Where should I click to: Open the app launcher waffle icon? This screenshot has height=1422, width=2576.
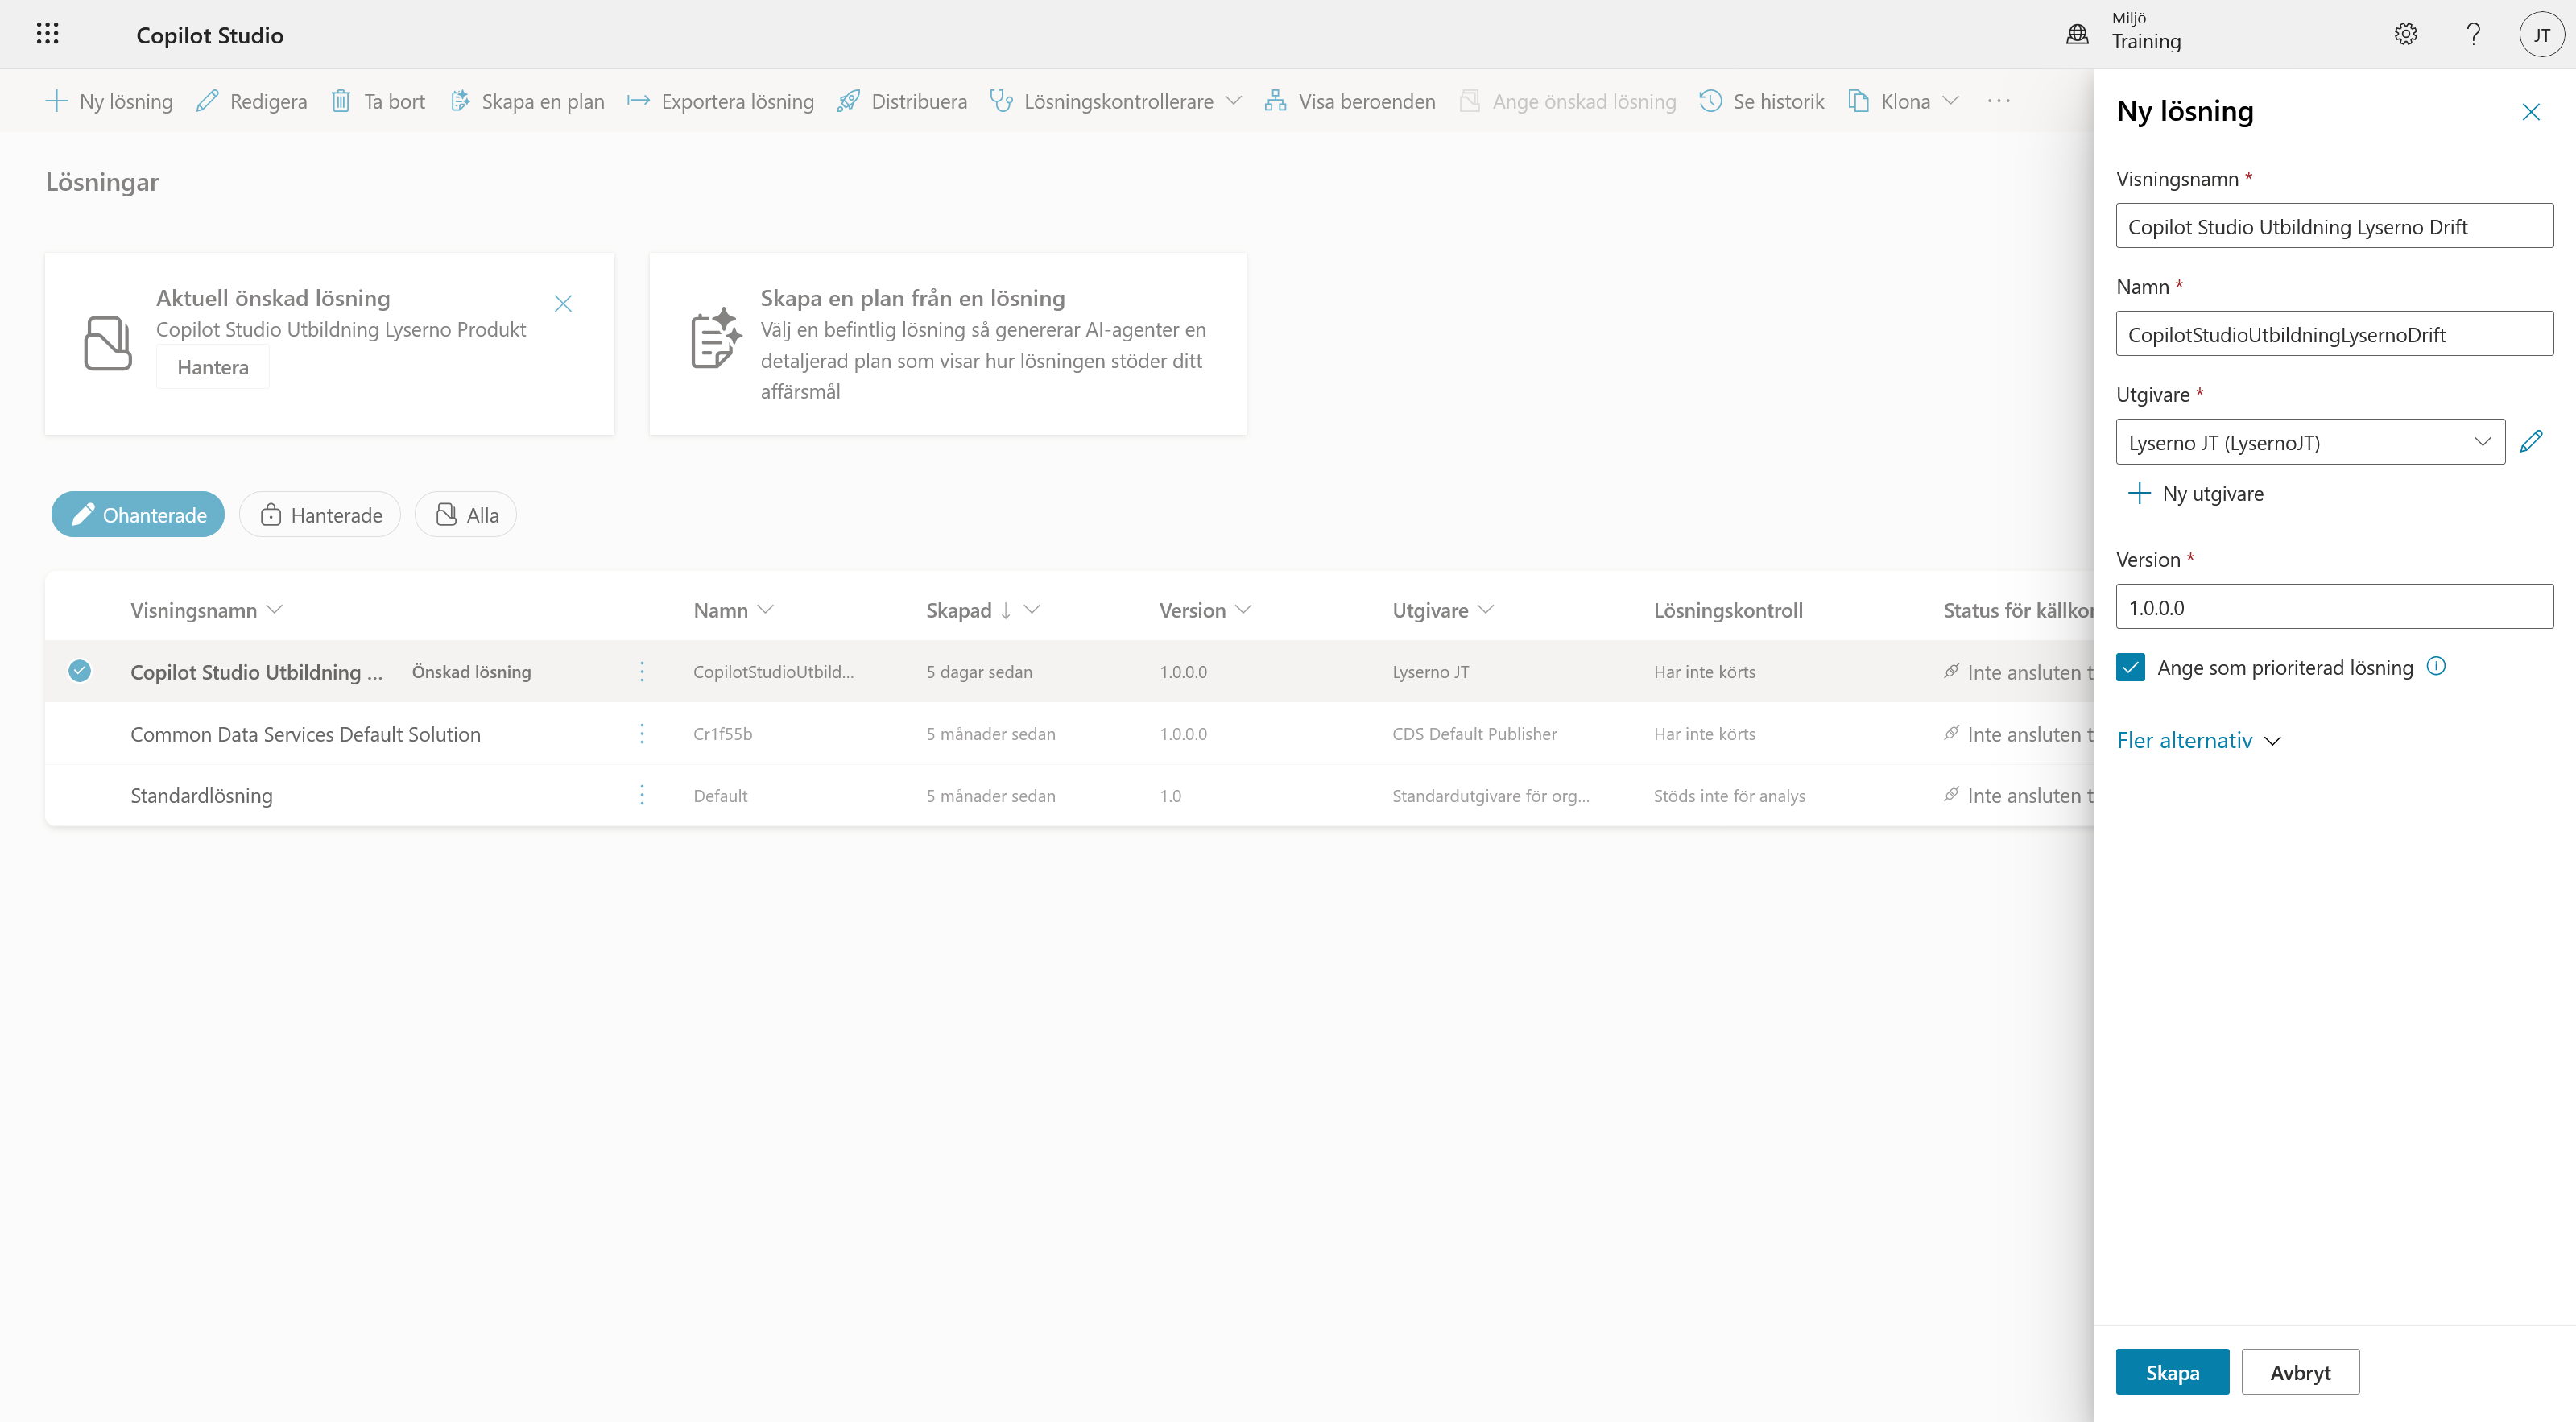pyautogui.click(x=47, y=34)
